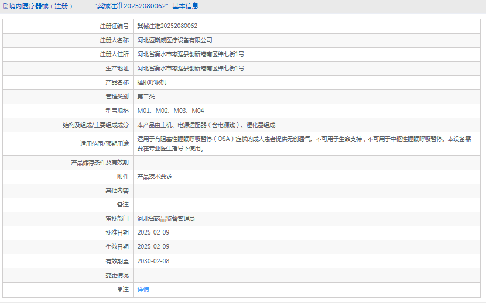Click the 生效日期 label
486x303 pixels.
click(117, 247)
